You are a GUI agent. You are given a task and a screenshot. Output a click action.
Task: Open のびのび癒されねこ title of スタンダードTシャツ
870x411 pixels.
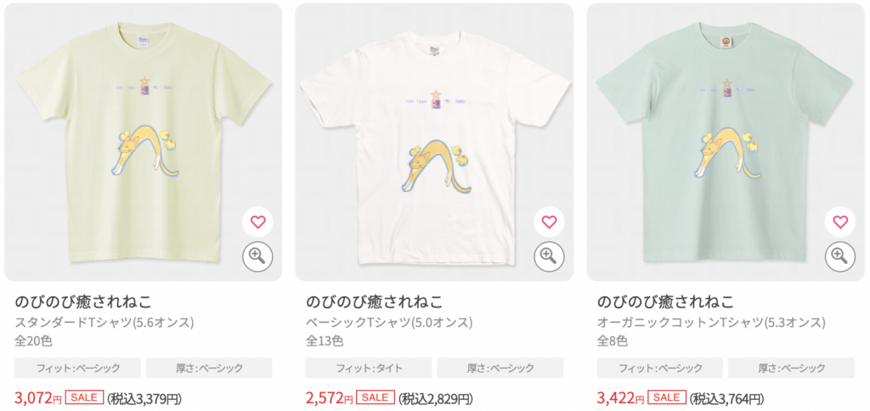(82, 301)
